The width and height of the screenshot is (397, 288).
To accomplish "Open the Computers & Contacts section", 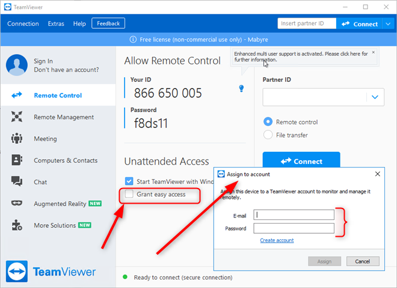I will [x=58, y=160].
